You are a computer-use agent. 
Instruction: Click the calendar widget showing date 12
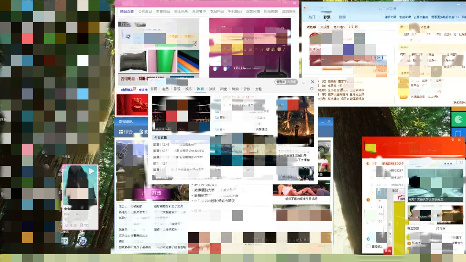[x=65, y=241]
